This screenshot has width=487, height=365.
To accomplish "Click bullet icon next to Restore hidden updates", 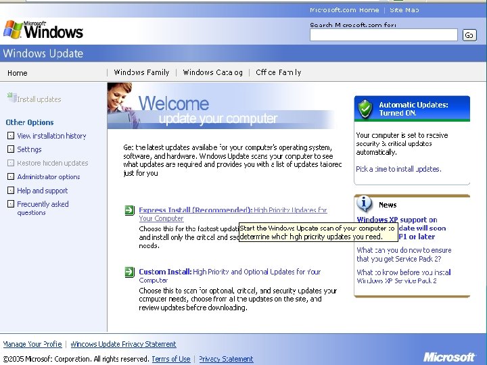I will pos(11,163).
